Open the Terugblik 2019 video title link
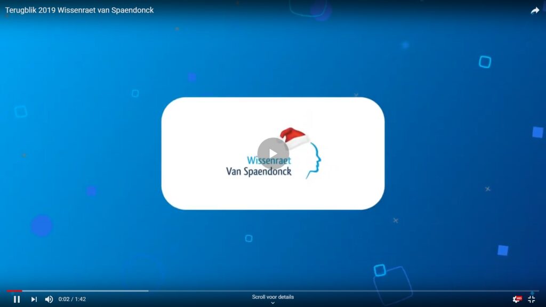The image size is (546, 307). pyautogui.click(x=79, y=10)
